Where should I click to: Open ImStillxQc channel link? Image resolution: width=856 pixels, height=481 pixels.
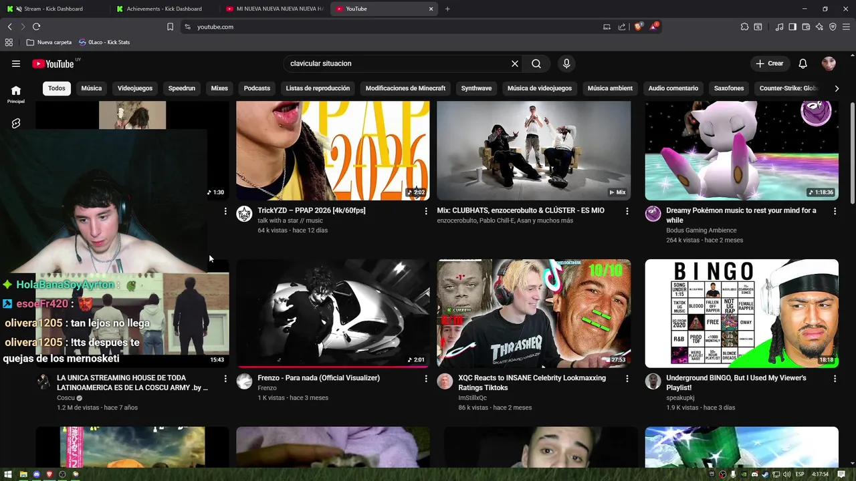pos(472,398)
